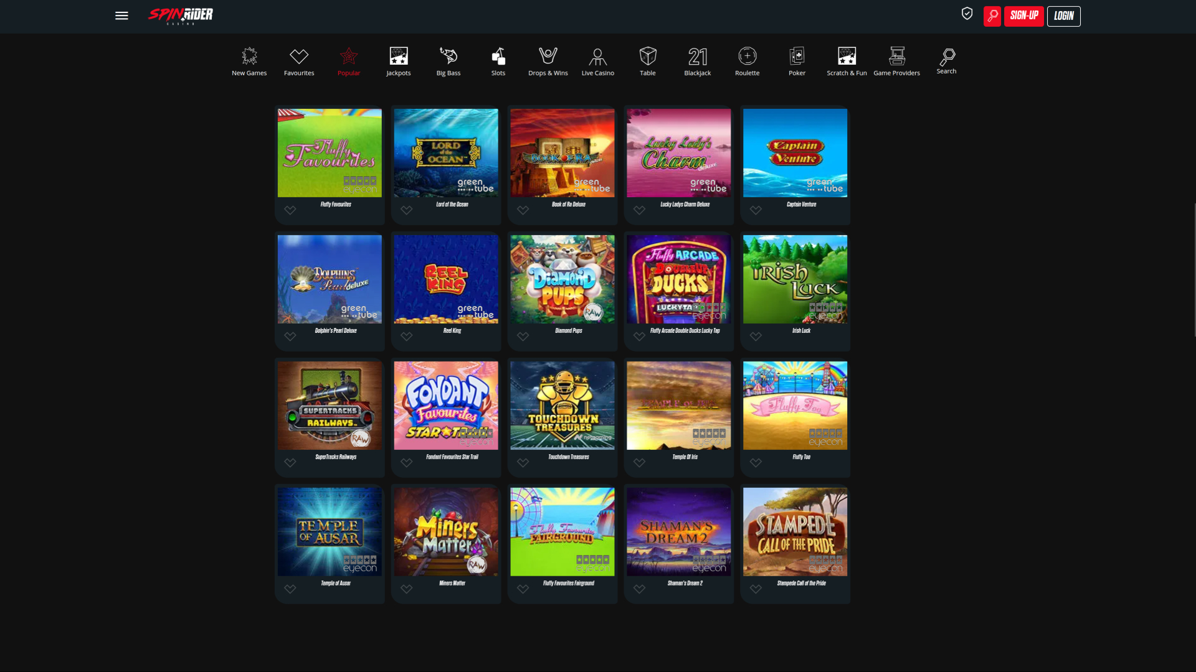Click the LOGIN button
The image size is (1196, 672).
(x=1064, y=16)
